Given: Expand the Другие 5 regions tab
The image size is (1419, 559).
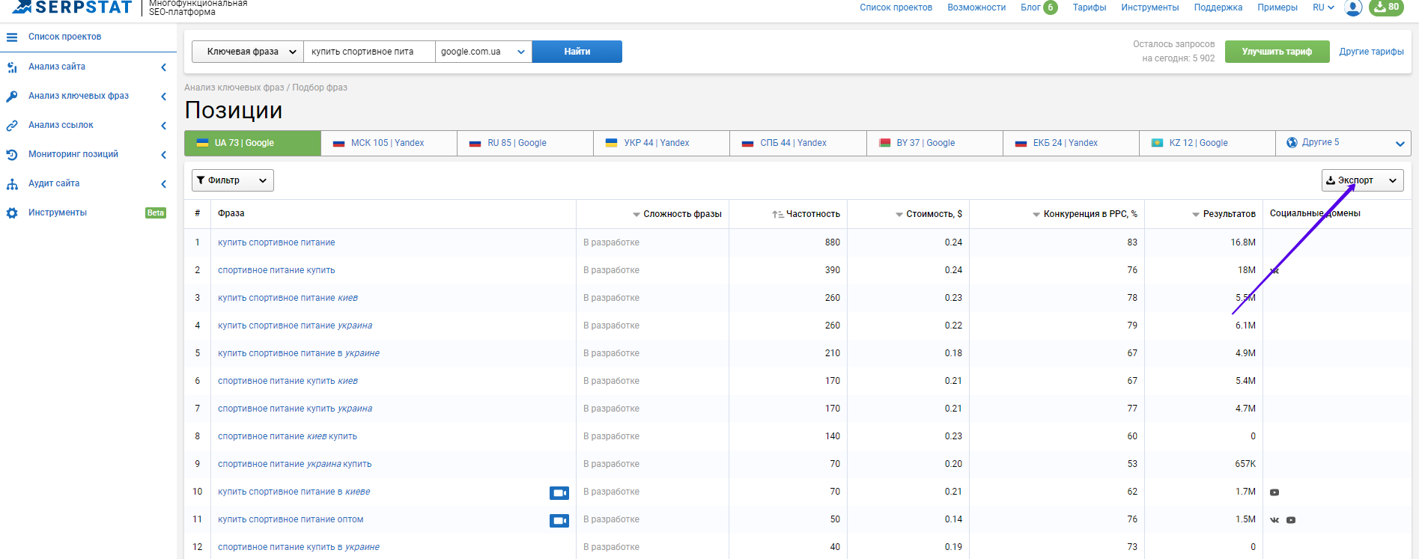Looking at the screenshot, I should (1343, 143).
